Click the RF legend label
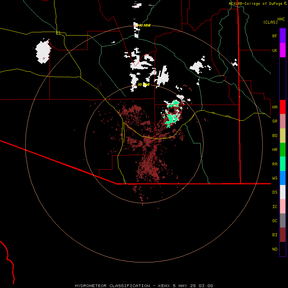 pyautogui.click(x=275, y=36)
